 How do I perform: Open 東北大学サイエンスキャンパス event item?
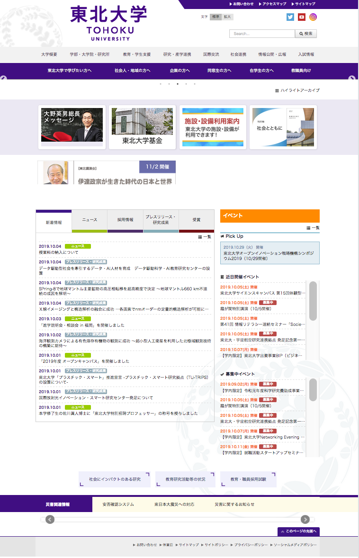pos(262,293)
